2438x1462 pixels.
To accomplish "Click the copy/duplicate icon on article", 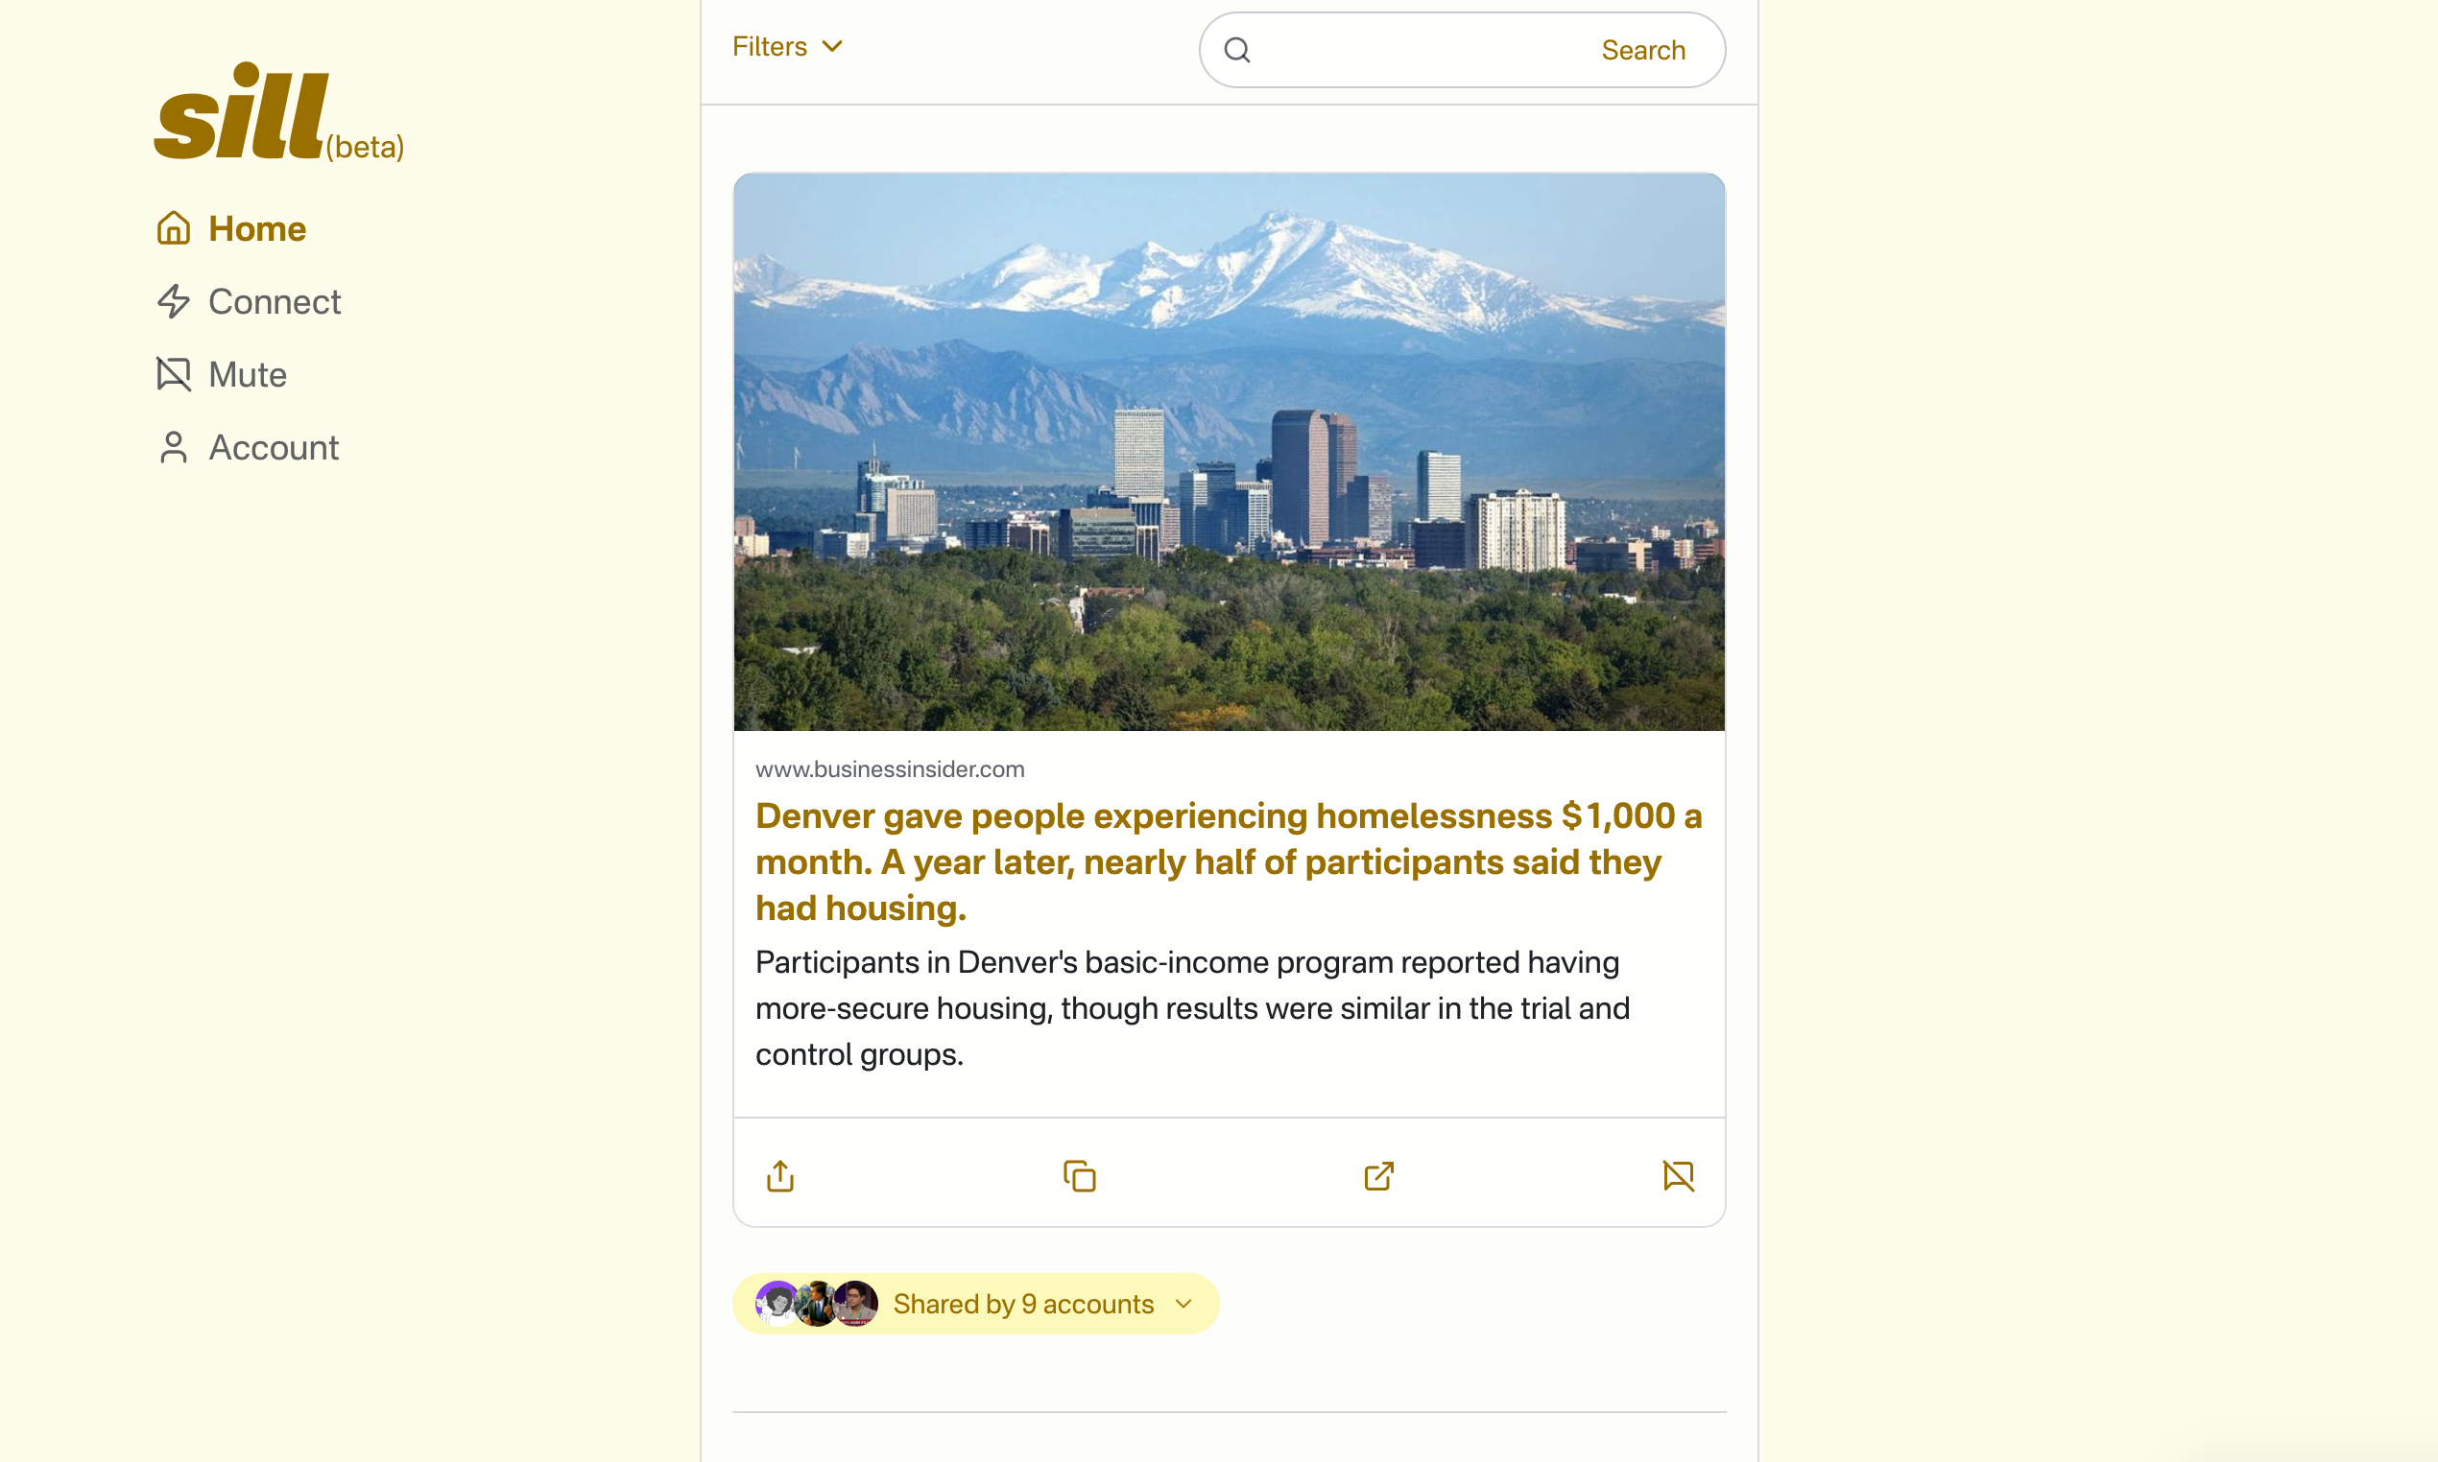I will pos(1080,1175).
